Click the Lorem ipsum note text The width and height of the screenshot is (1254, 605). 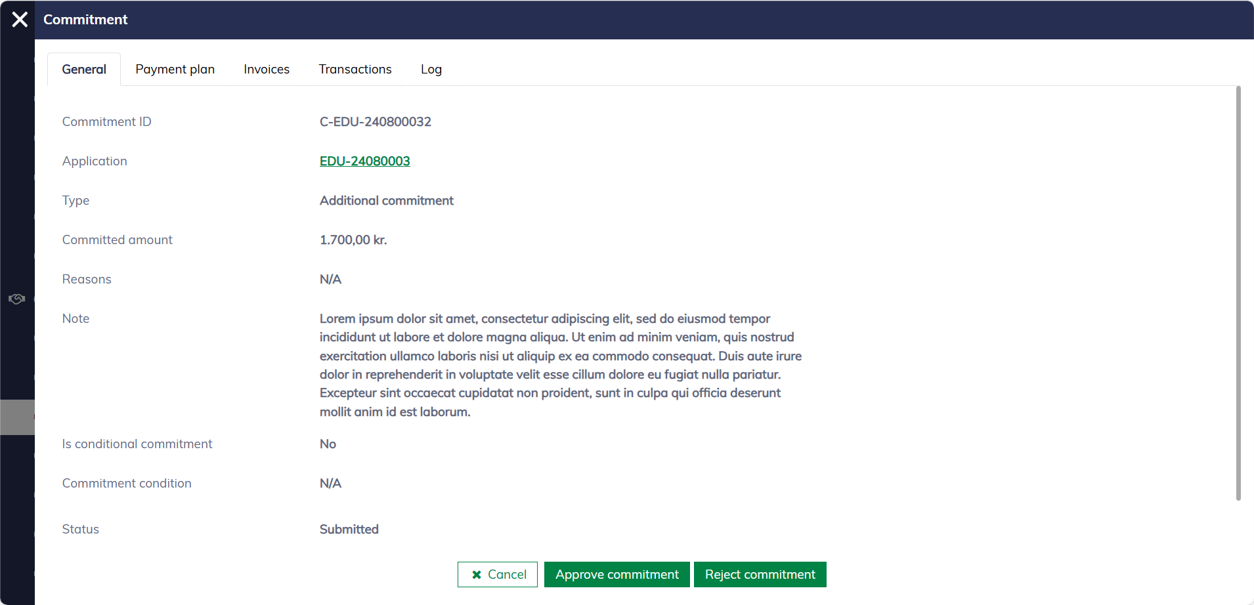click(x=560, y=365)
